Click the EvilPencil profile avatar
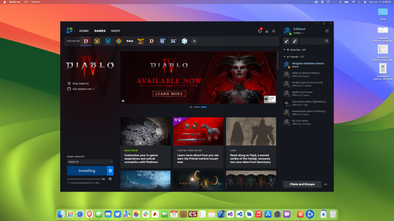Image resolution: width=394 pixels, height=221 pixels. (x=287, y=31)
